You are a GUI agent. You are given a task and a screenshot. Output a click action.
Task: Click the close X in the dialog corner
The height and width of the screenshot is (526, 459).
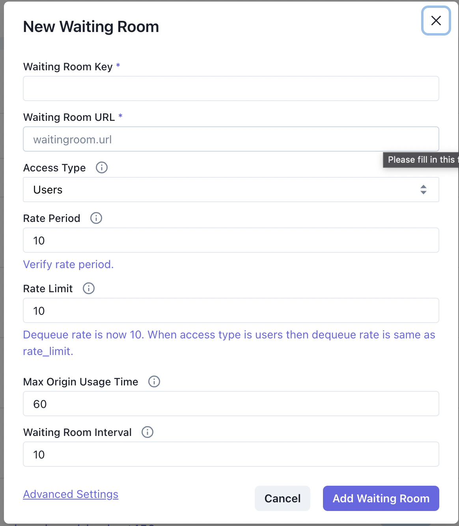point(436,21)
